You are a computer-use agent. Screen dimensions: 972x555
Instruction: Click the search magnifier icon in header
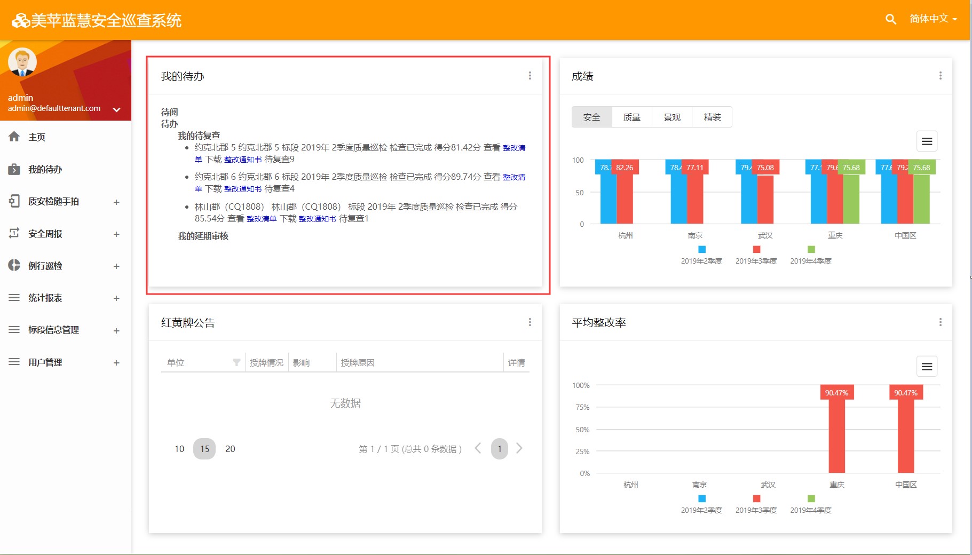point(890,19)
